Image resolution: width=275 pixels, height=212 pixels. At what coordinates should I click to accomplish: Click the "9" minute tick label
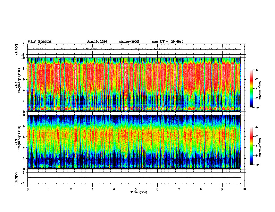click(x=222, y=189)
